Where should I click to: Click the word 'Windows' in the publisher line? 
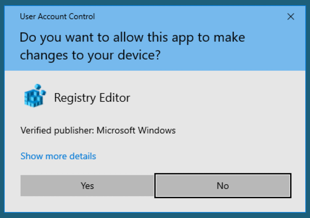[x=157, y=130]
